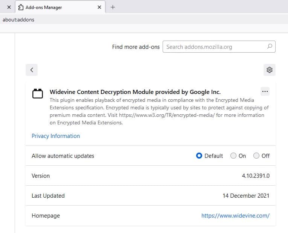288x233 pixels.
Task: Click the Widevine Content Decryption Module title
Action: coord(135,92)
